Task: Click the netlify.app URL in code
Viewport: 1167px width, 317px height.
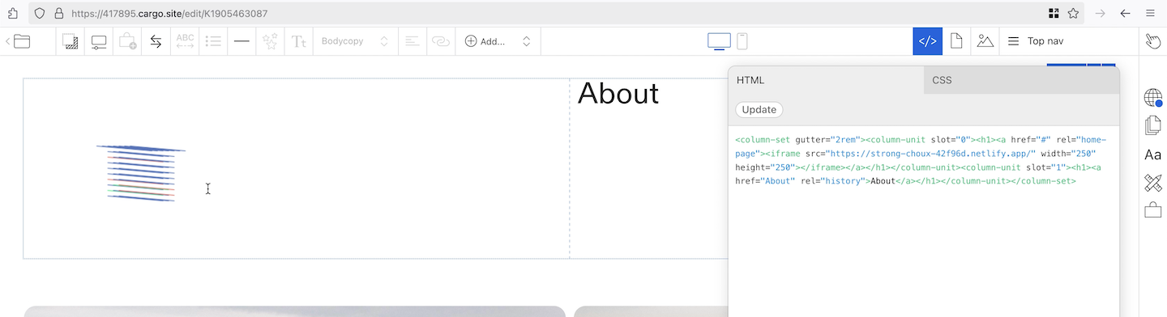Action: [930, 154]
